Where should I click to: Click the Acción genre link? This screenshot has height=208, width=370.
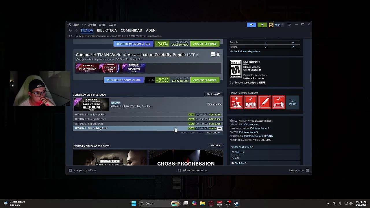coord(244,125)
